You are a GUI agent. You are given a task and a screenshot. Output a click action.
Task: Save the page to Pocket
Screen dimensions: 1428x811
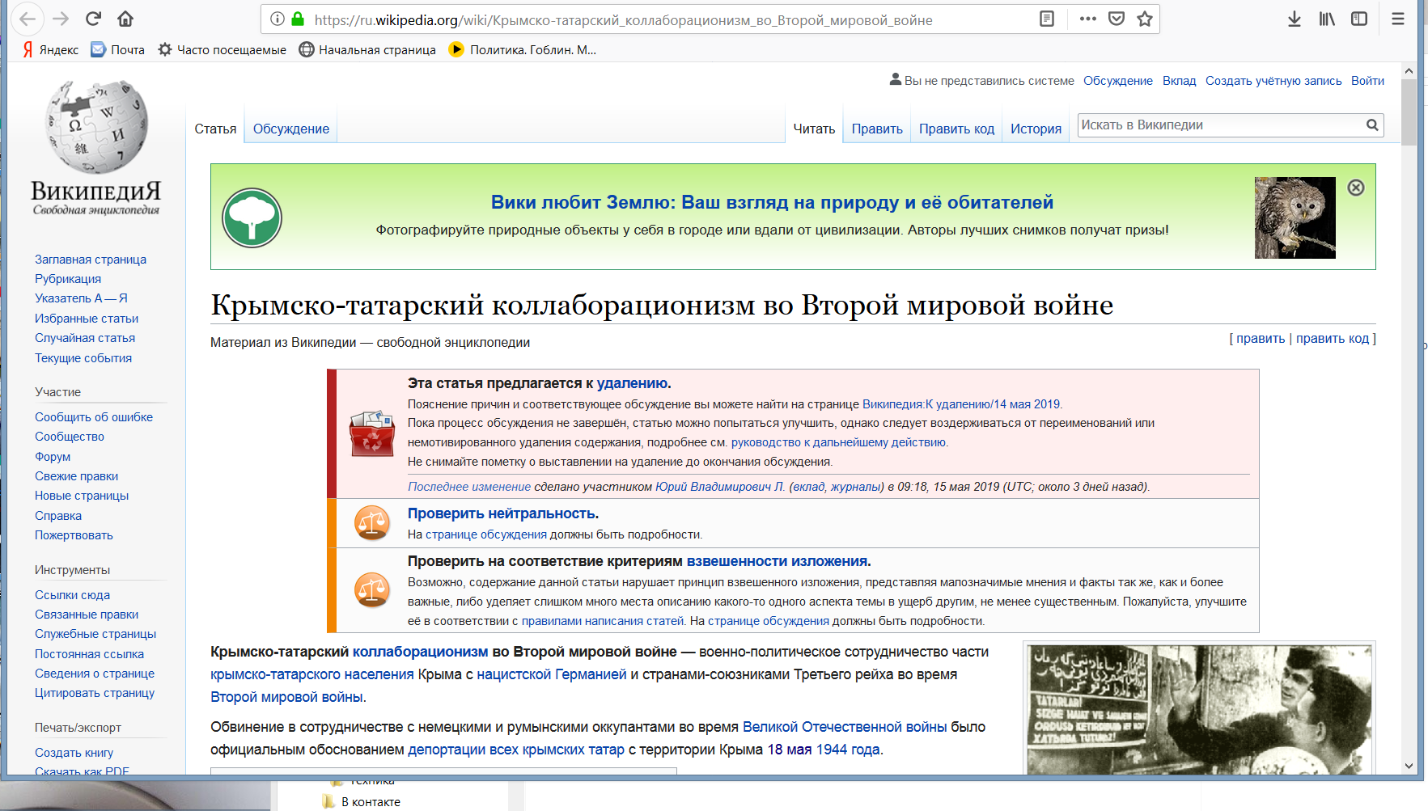1117,19
